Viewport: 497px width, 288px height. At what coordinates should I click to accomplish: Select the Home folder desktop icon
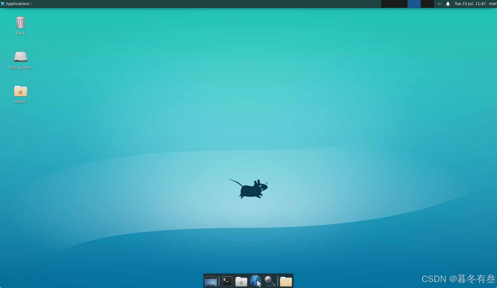(x=20, y=94)
